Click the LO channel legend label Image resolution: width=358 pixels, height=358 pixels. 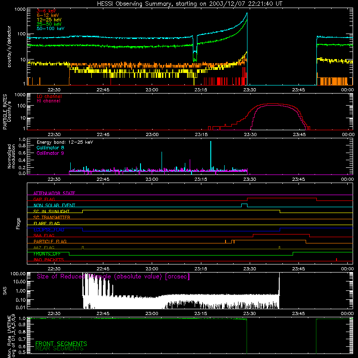coord(49,96)
